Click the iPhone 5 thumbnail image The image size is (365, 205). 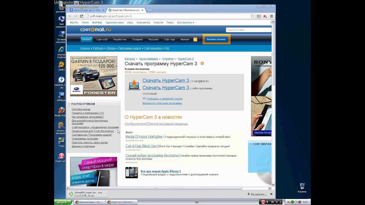pos(131,173)
